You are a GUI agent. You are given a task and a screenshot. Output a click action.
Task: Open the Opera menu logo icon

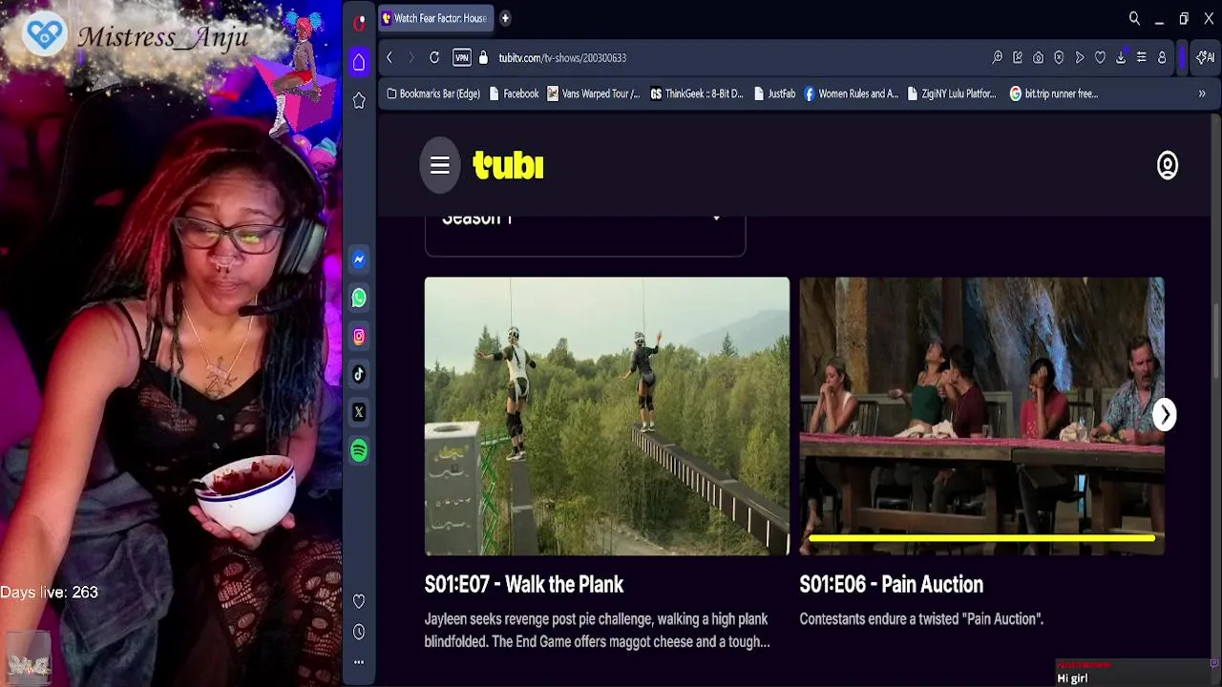(359, 23)
